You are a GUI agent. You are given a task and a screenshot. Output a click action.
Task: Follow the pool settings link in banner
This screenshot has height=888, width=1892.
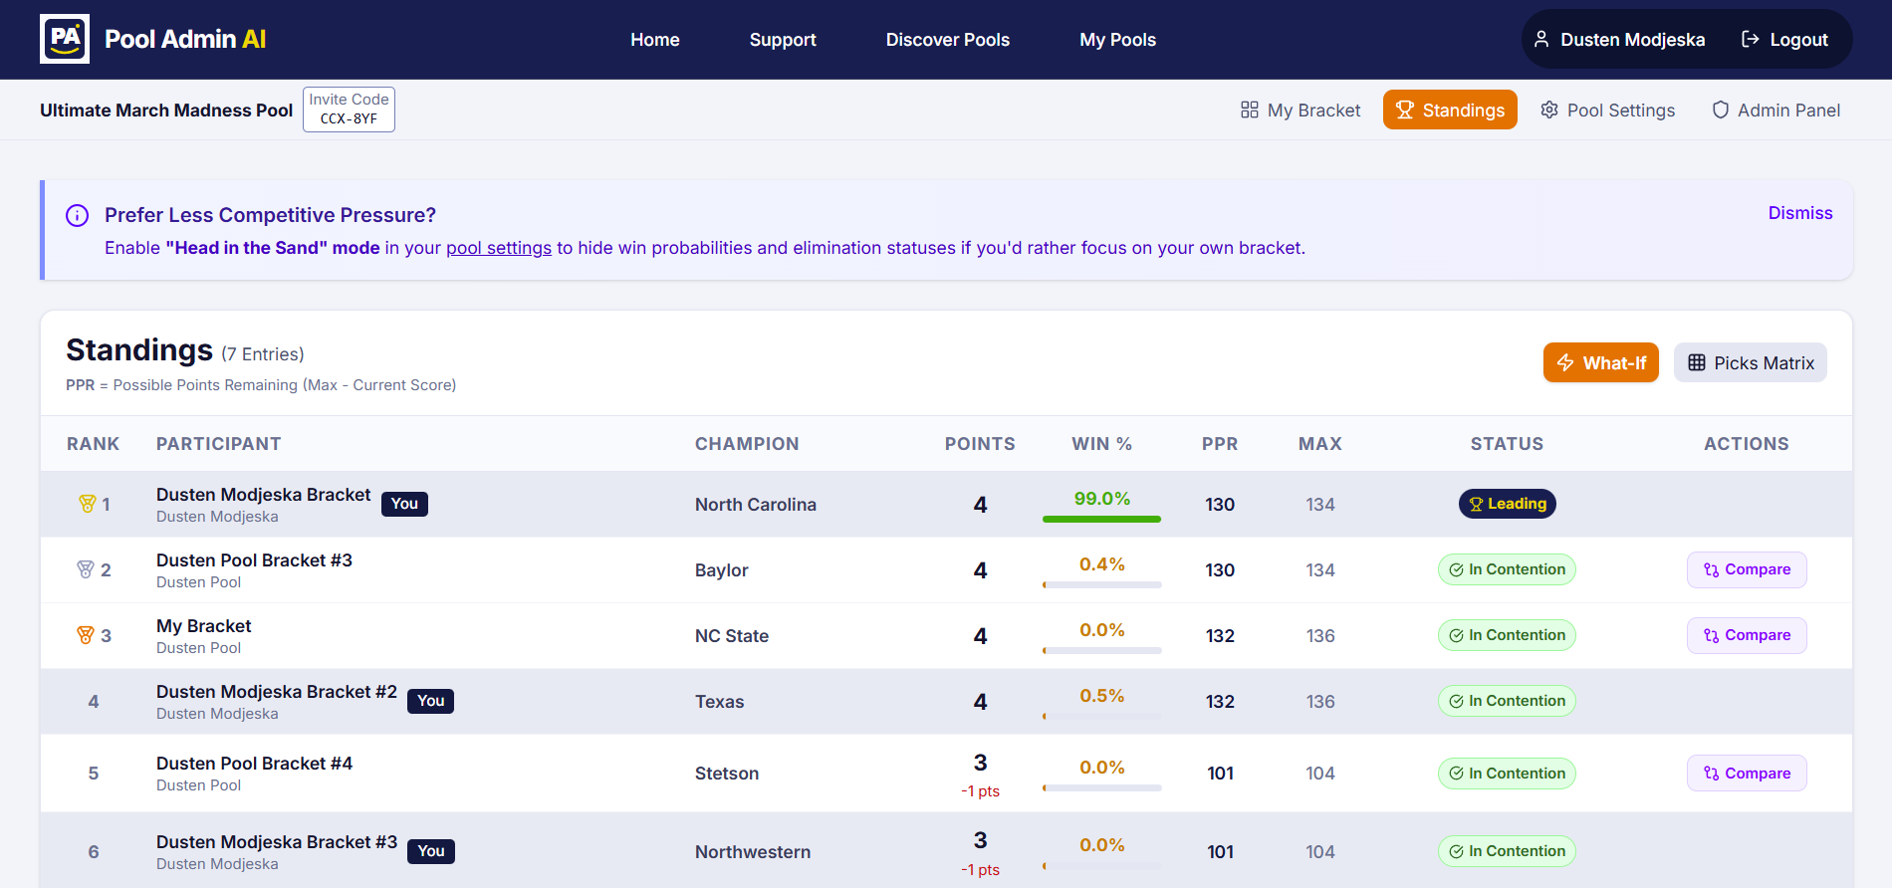pyautogui.click(x=498, y=248)
